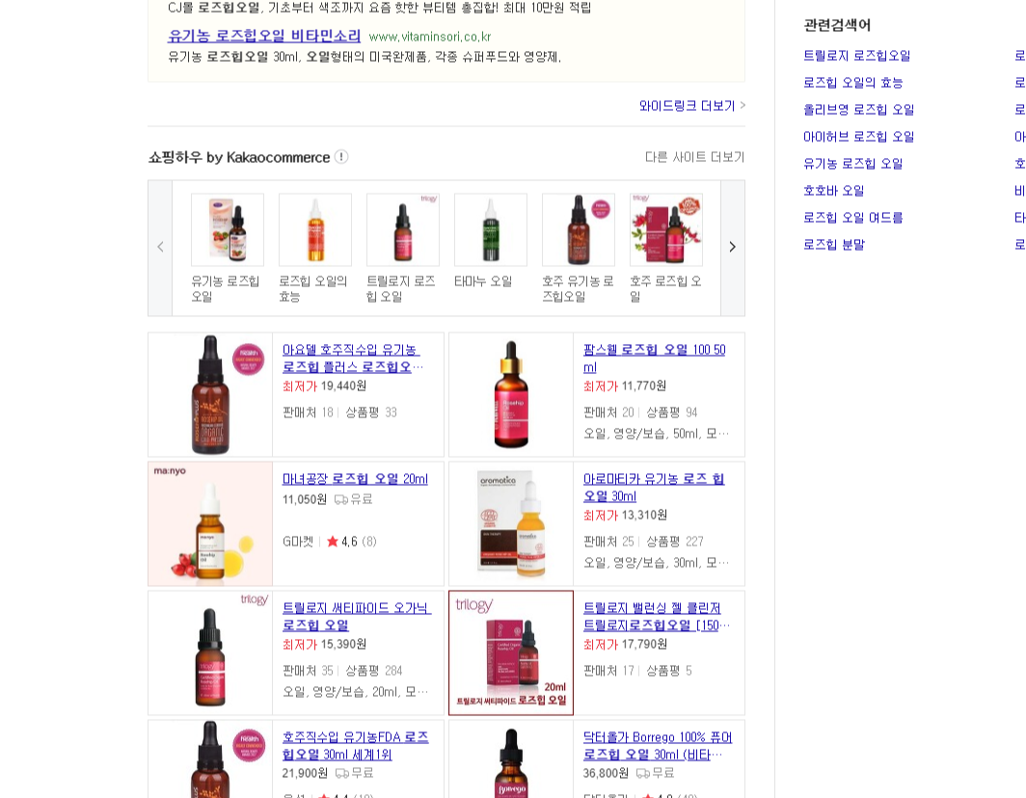Open 아요델 호주직수입 유기농 product title
The height and width of the screenshot is (798, 1026).
[x=353, y=359]
